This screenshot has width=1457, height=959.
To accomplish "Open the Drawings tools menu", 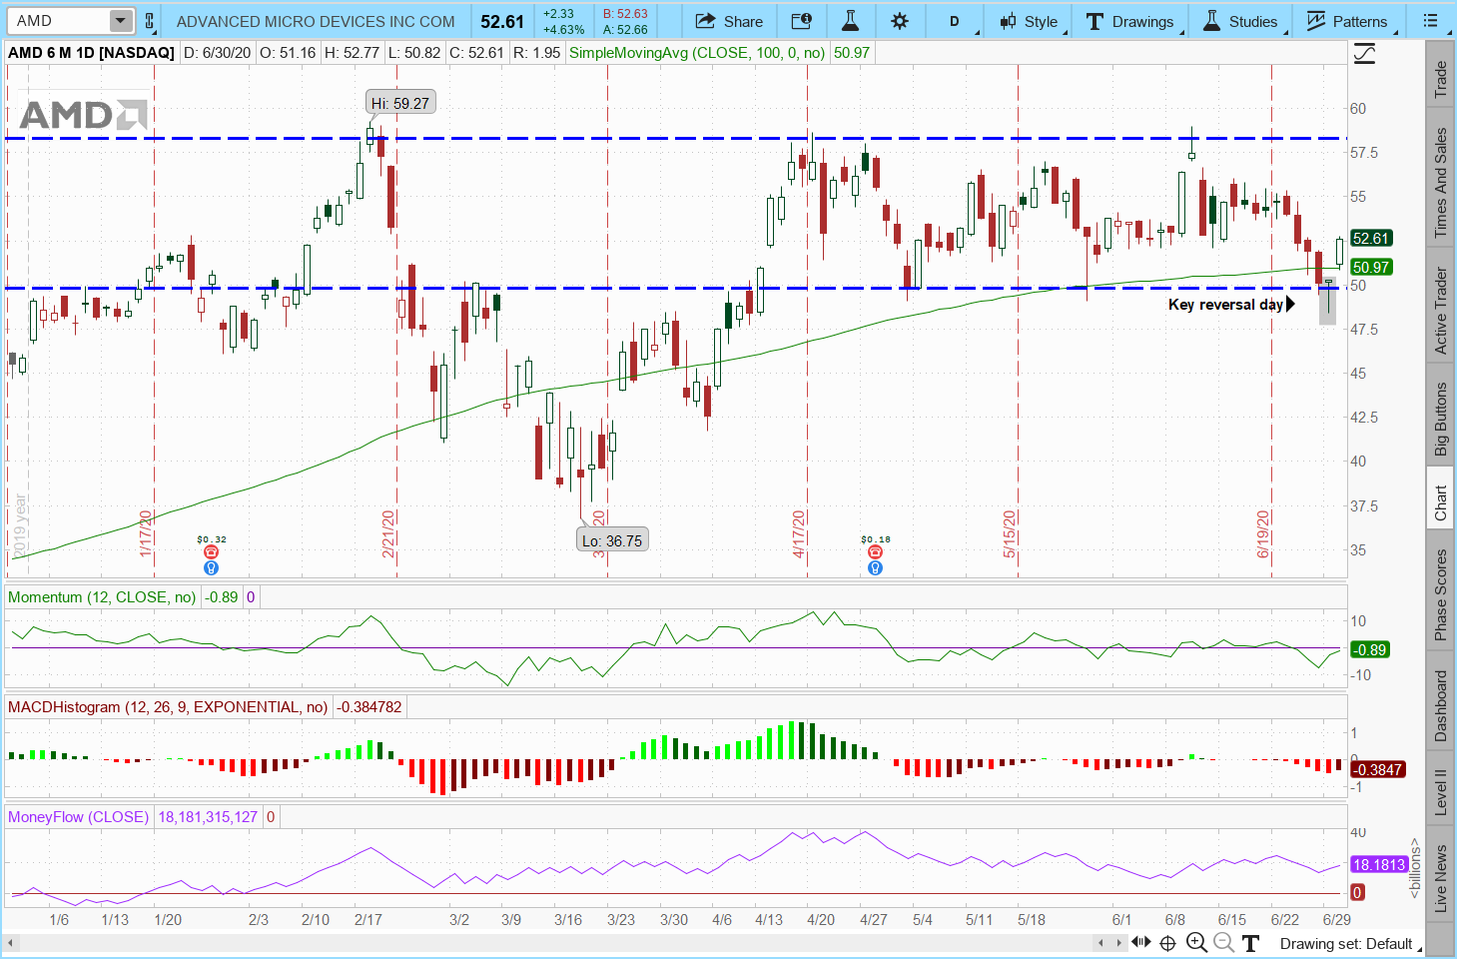I will (x=1130, y=21).
